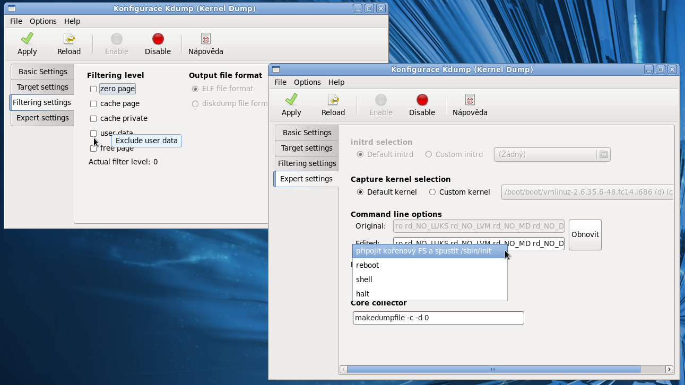Switch to Expert settings tab in back window
This screenshot has width=685, height=385.
point(42,118)
